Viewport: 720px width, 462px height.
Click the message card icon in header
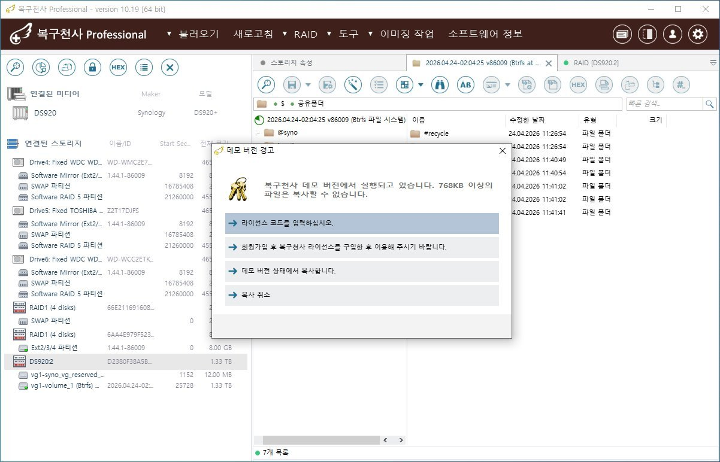pos(622,34)
